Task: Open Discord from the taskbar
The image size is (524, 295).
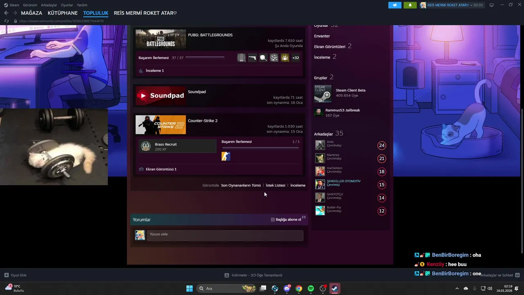Action: tap(287, 288)
